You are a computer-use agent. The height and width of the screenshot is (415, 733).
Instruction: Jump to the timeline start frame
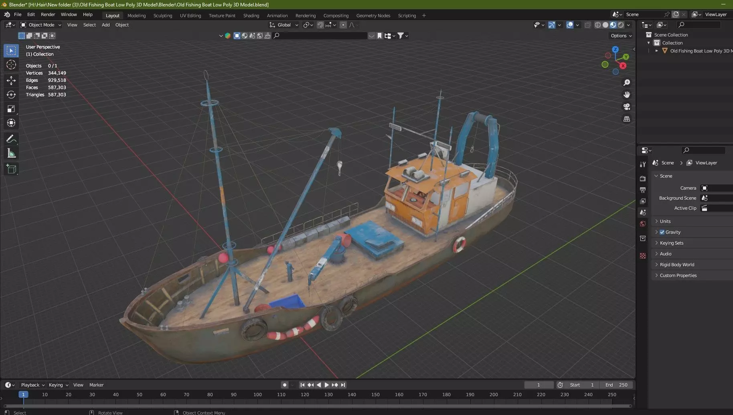tap(302, 385)
